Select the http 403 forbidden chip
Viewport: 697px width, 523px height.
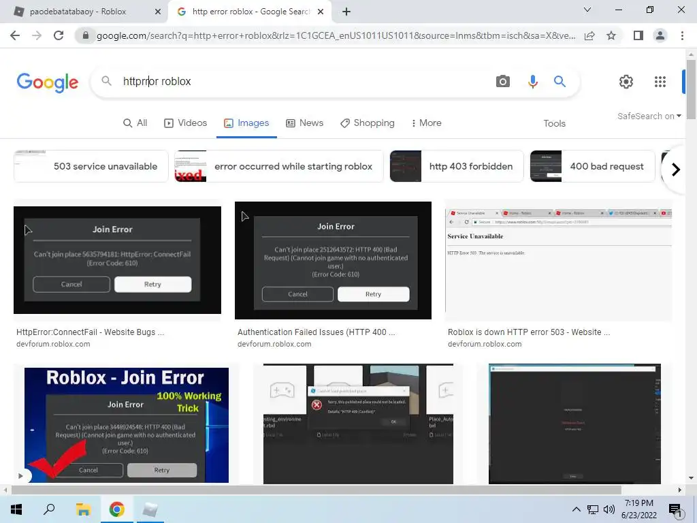pos(457,166)
